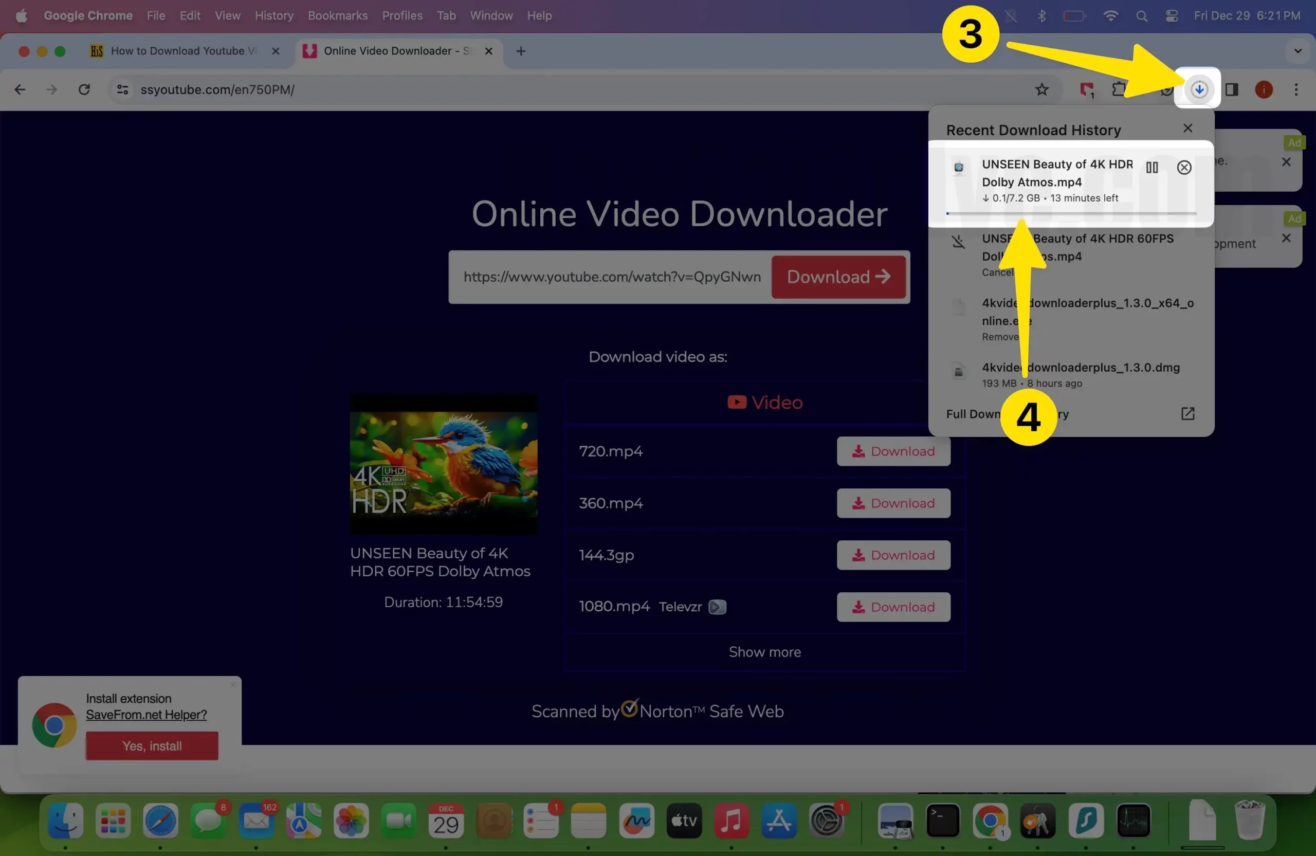Screen dimensions: 1316x856
Task: Open Chrome's three-dot menu
Action: [1296, 89]
